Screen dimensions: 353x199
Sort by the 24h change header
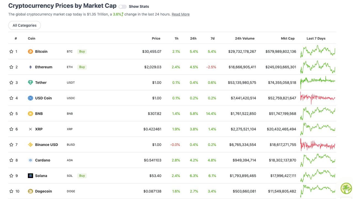(x=193, y=38)
